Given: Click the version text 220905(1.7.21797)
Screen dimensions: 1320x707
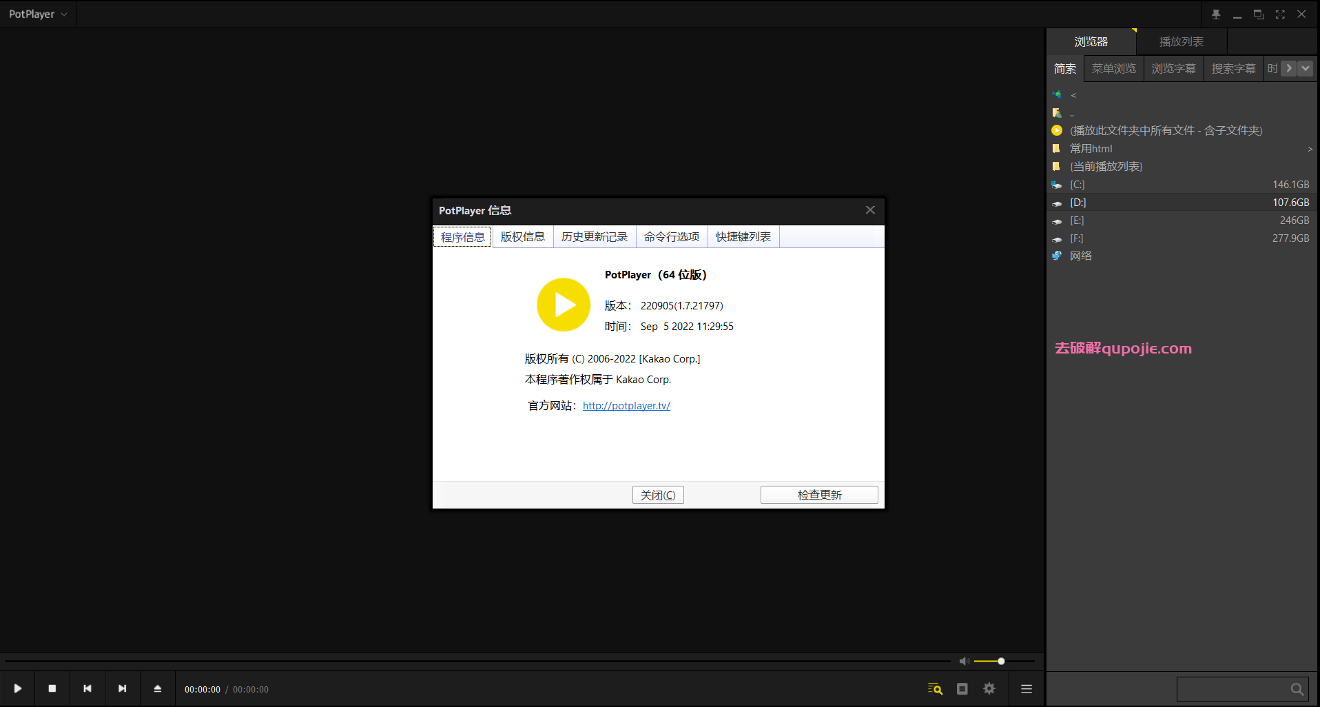Looking at the screenshot, I should pos(682,306).
